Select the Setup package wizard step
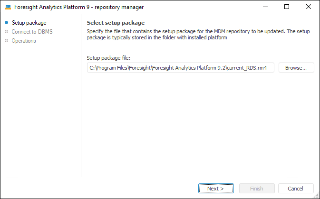This screenshot has height=199, width=320. [29, 23]
